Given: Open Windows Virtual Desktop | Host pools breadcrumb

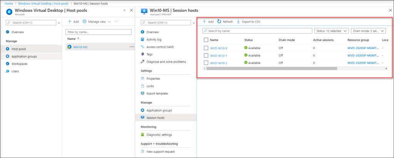Looking at the screenshot, I should coord(43,4).
